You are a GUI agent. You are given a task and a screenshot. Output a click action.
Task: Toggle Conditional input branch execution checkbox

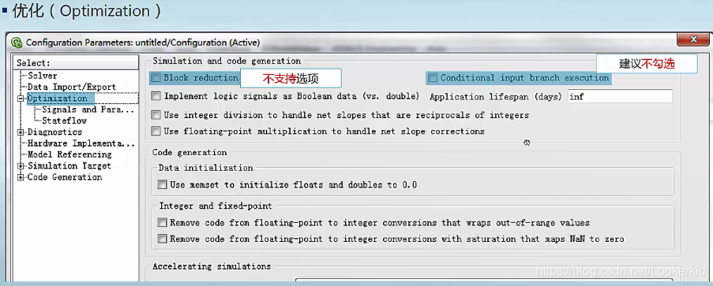(x=433, y=78)
